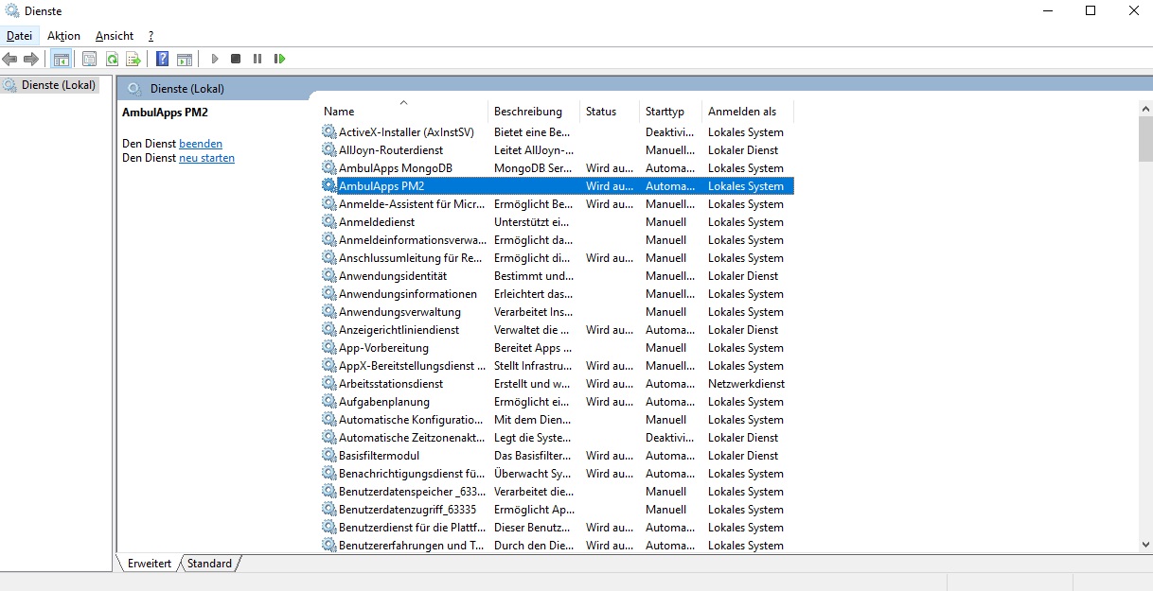
Task: Open Help via the blue question mark icon
Action: tap(163, 59)
